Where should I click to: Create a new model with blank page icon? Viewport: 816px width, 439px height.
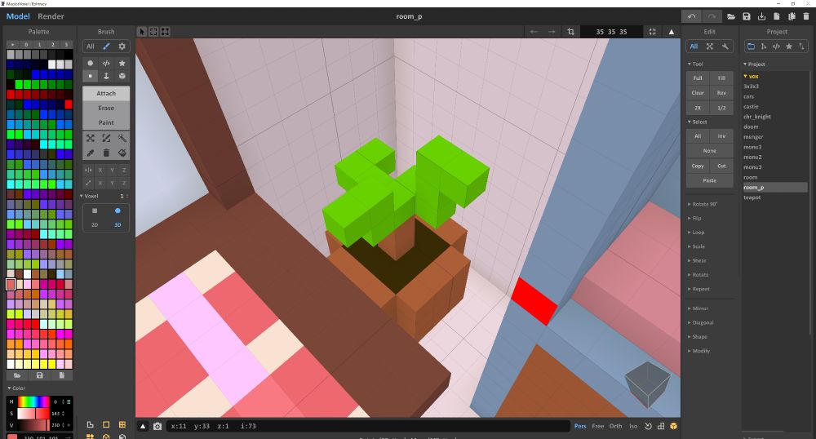[777, 16]
